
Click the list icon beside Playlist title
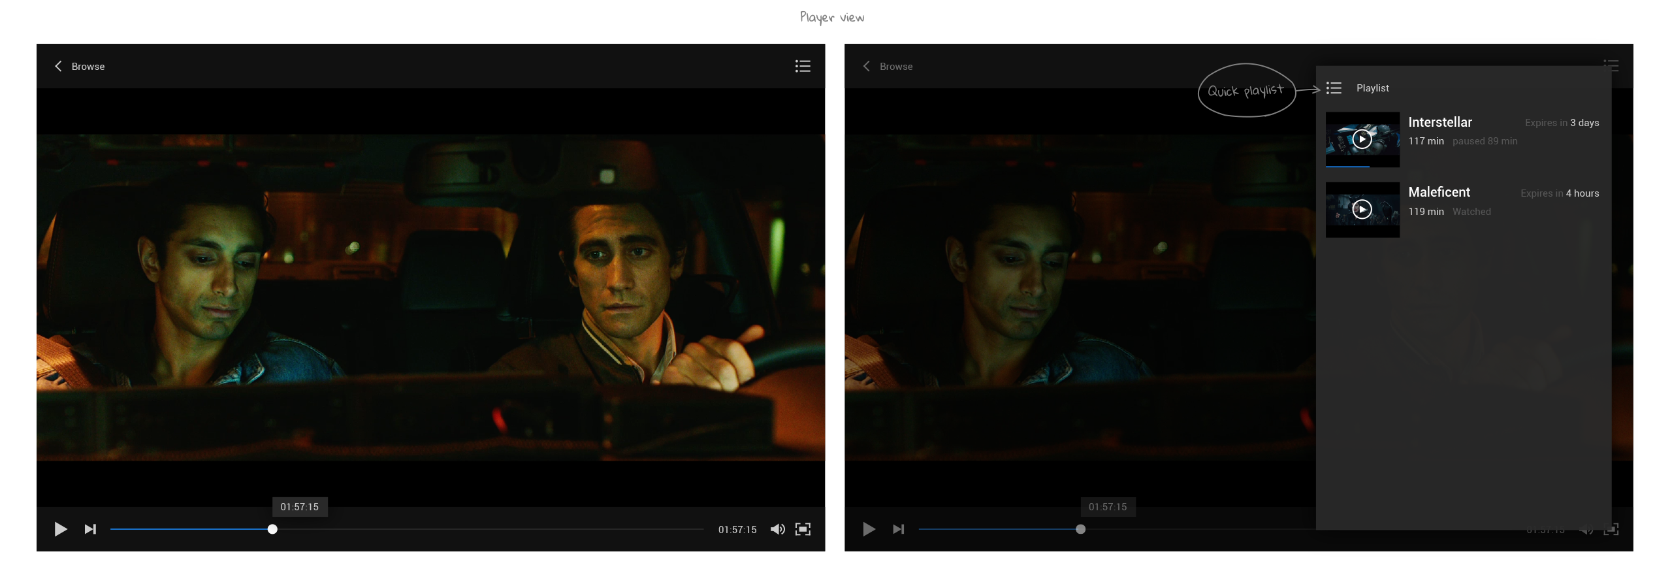(1334, 88)
